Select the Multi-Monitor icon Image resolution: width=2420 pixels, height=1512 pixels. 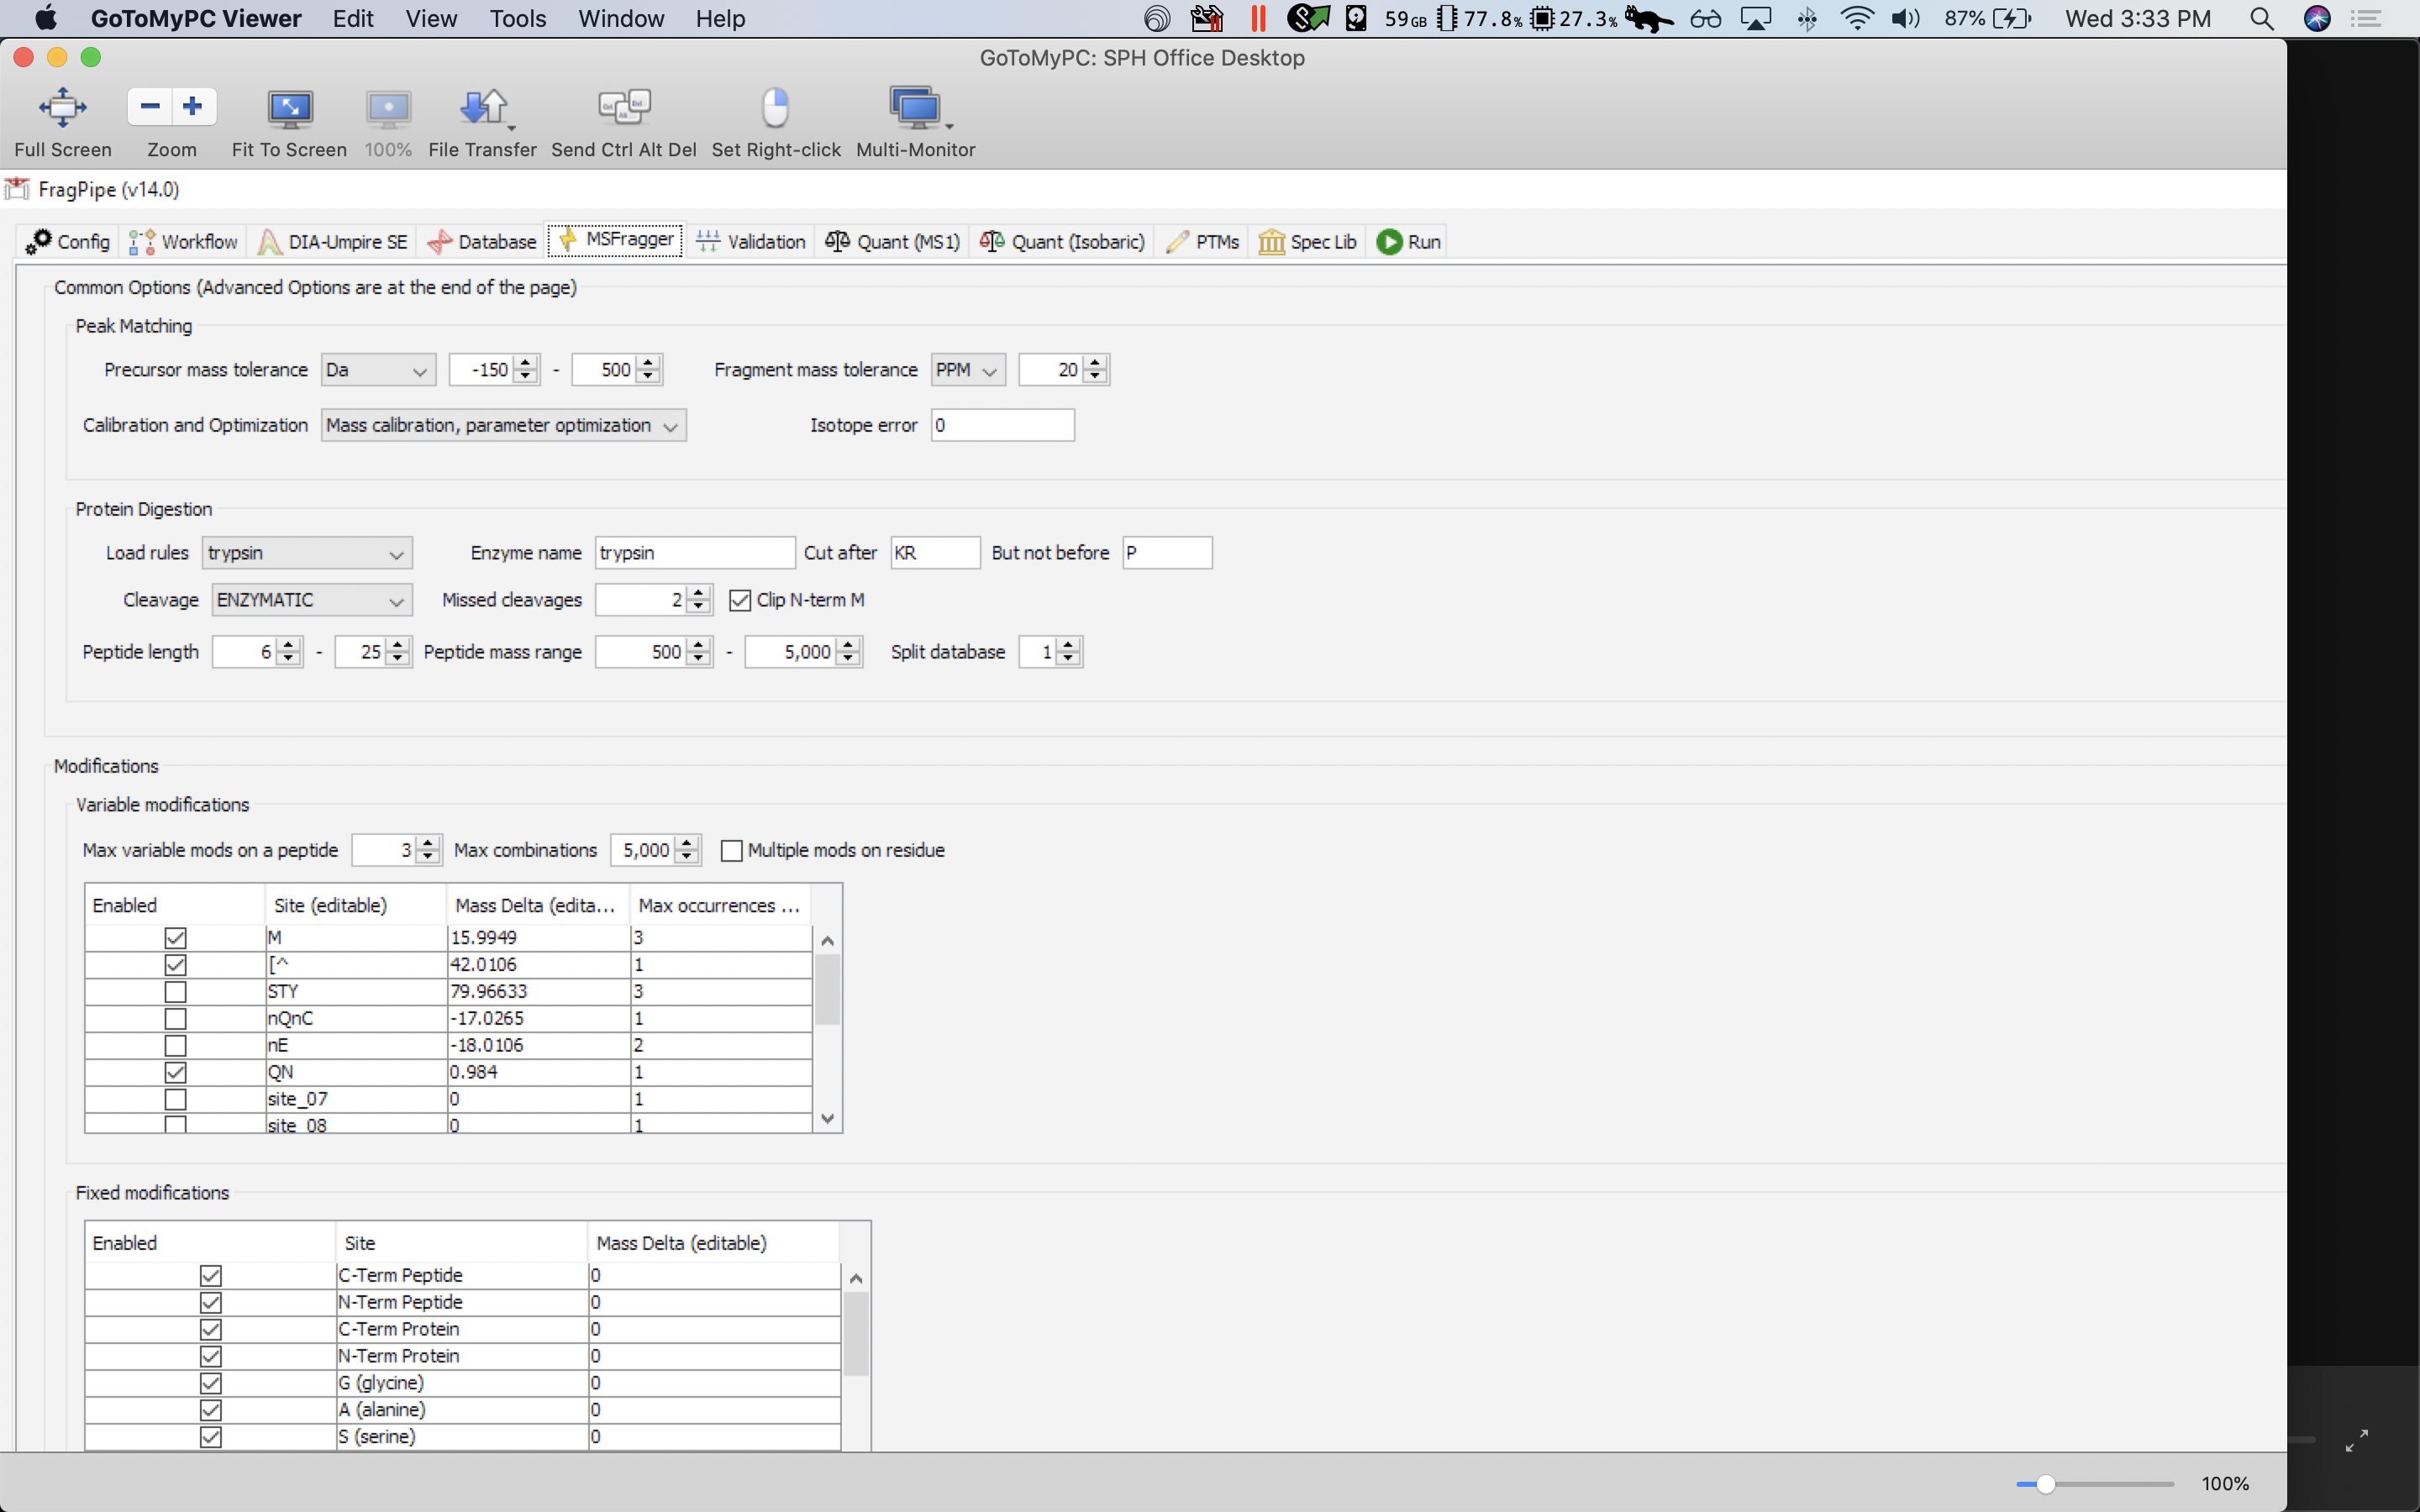pyautogui.click(x=914, y=107)
